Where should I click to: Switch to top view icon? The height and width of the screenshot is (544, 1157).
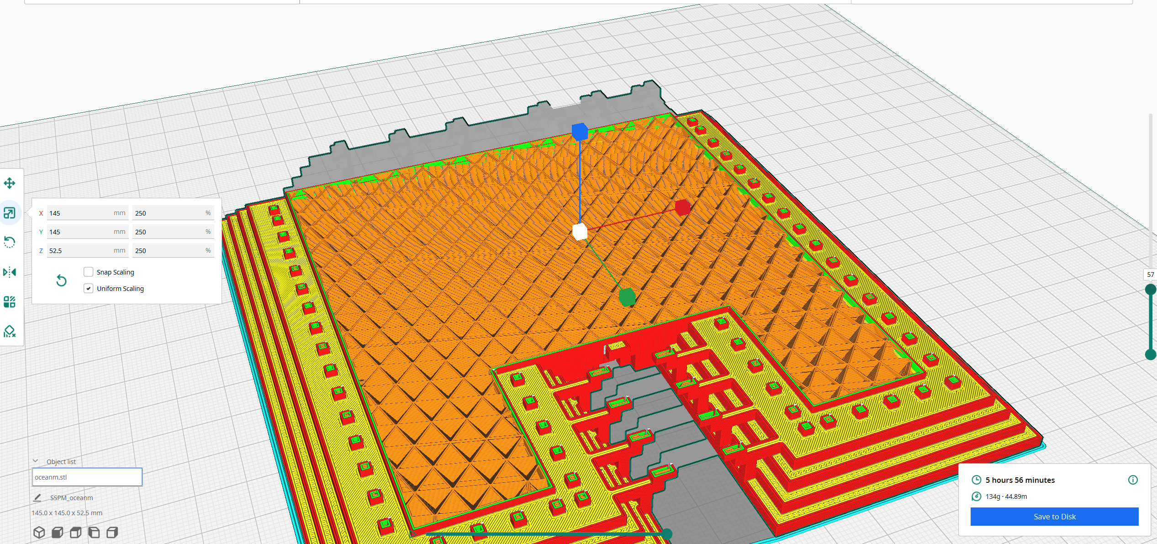pyautogui.click(x=76, y=533)
